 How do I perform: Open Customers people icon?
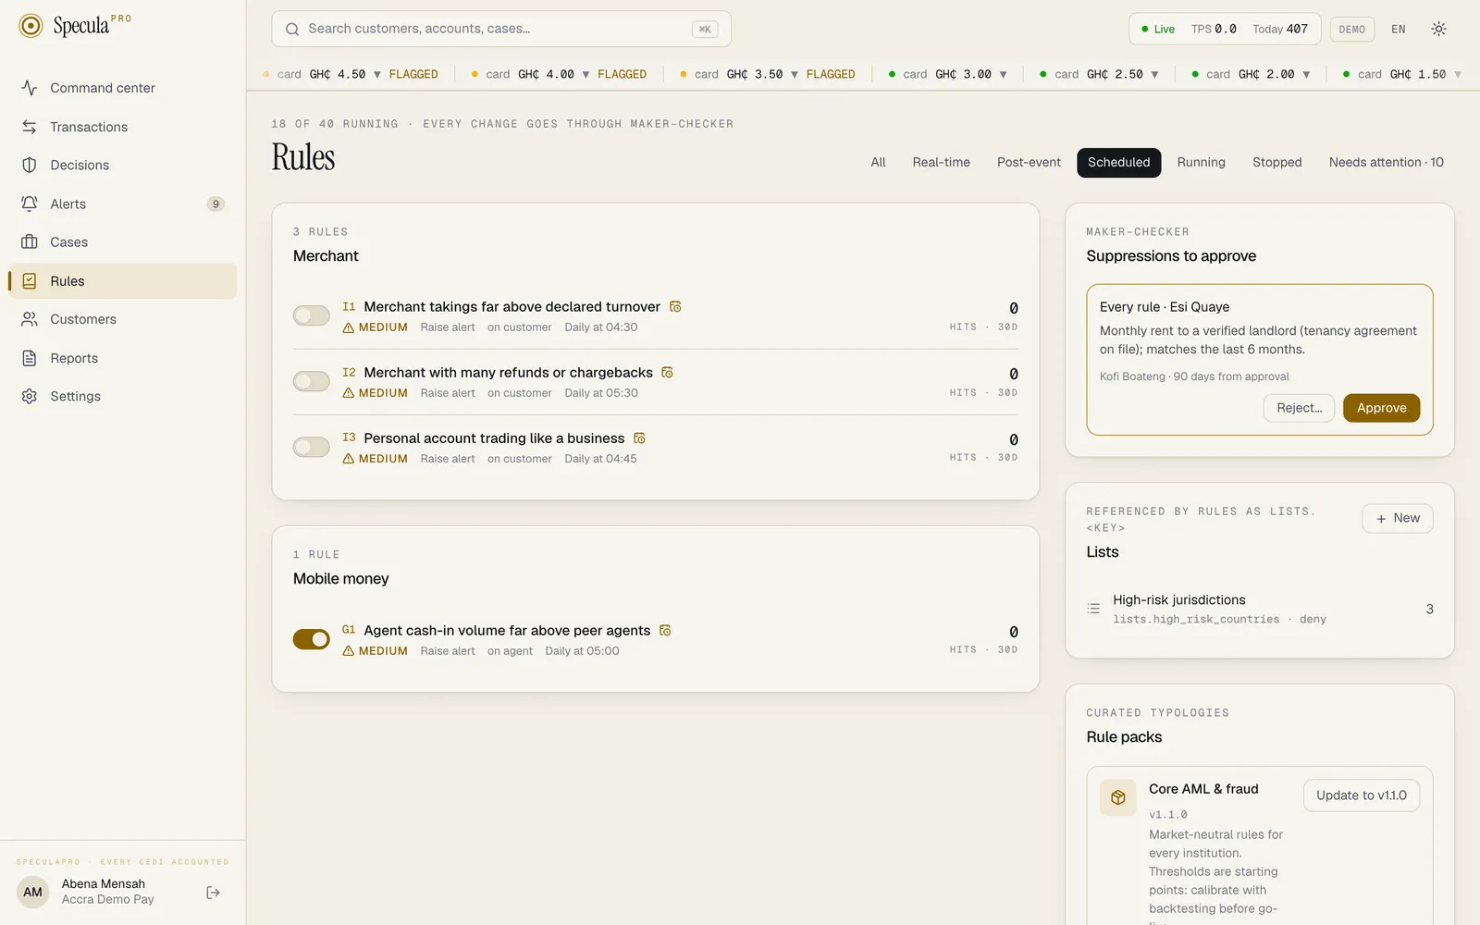click(30, 319)
